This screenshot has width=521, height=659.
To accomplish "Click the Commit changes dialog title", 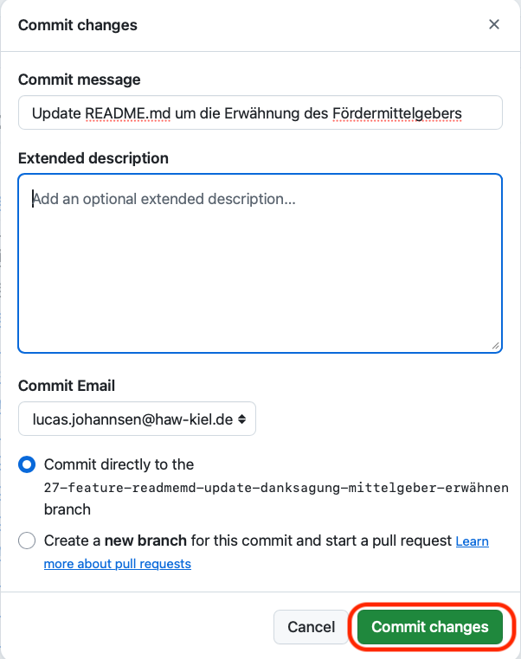I will 78,24.
